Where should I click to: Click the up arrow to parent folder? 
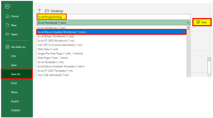[x=39, y=11]
